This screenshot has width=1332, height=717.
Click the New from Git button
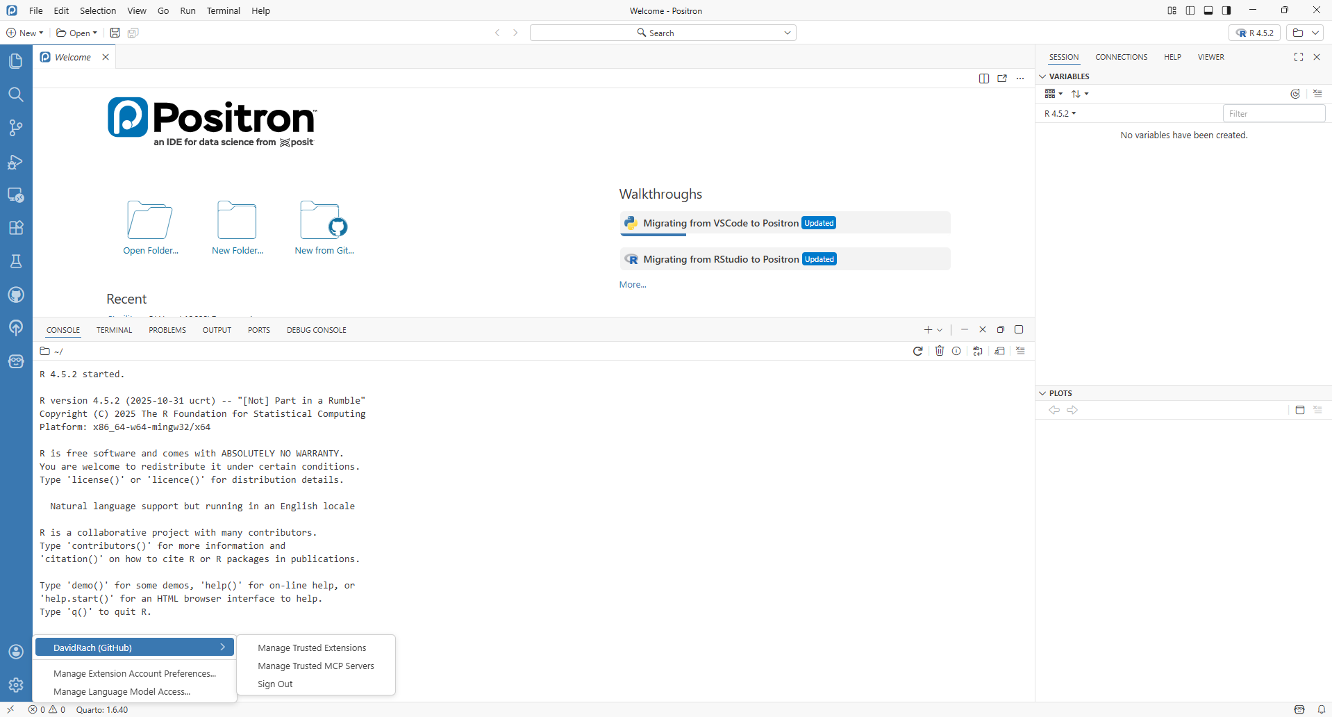click(x=324, y=229)
